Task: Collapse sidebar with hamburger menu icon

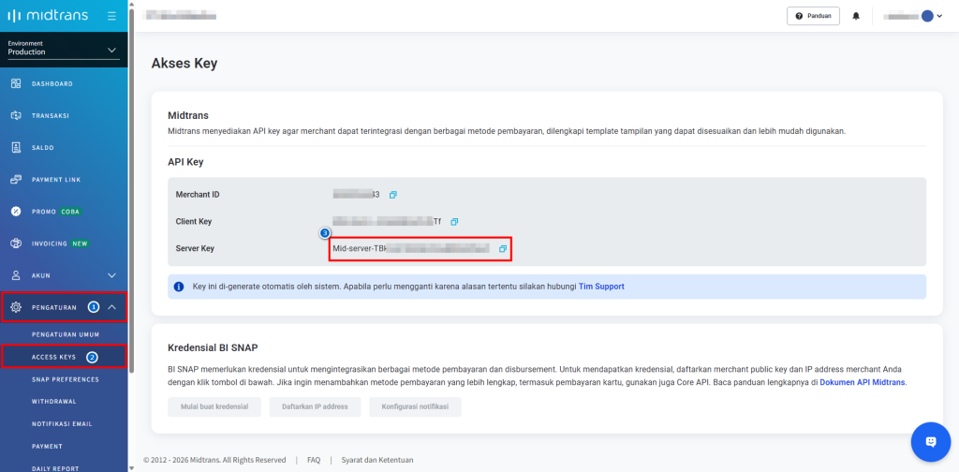Action: coord(111,16)
